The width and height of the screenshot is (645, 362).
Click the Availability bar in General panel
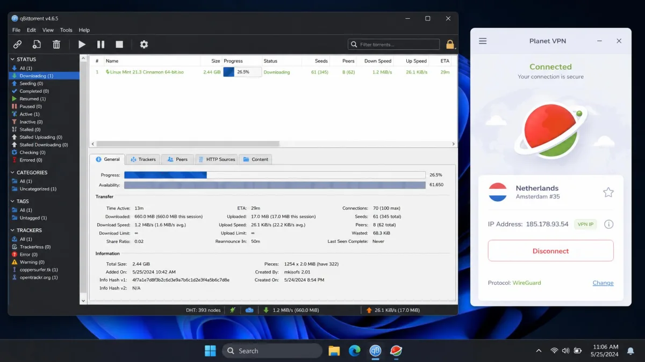coord(275,185)
